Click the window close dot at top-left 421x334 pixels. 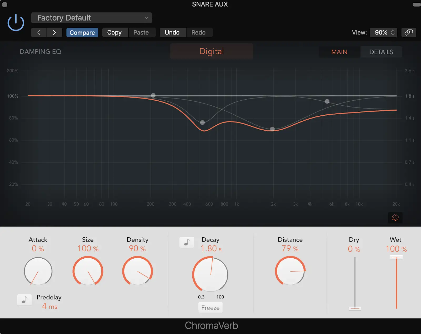[4, 4]
